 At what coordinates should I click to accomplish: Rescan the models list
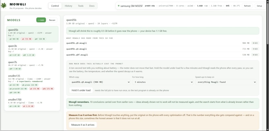(x=52, y=20)
